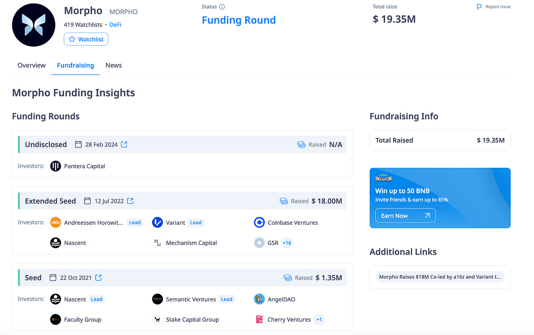Click the Cherry Ventures logo
The height and width of the screenshot is (335, 534).
coord(259,319)
